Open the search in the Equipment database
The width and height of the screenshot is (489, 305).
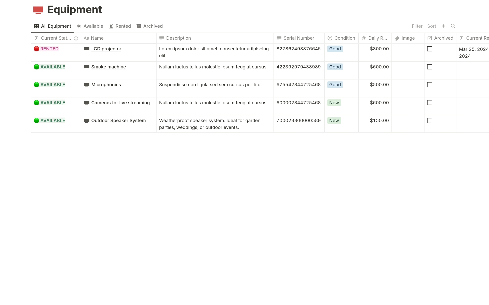tap(453, 26)
